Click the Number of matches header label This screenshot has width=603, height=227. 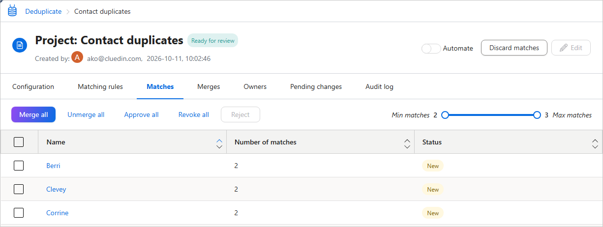pyautogui.click(x=266, y=142)
